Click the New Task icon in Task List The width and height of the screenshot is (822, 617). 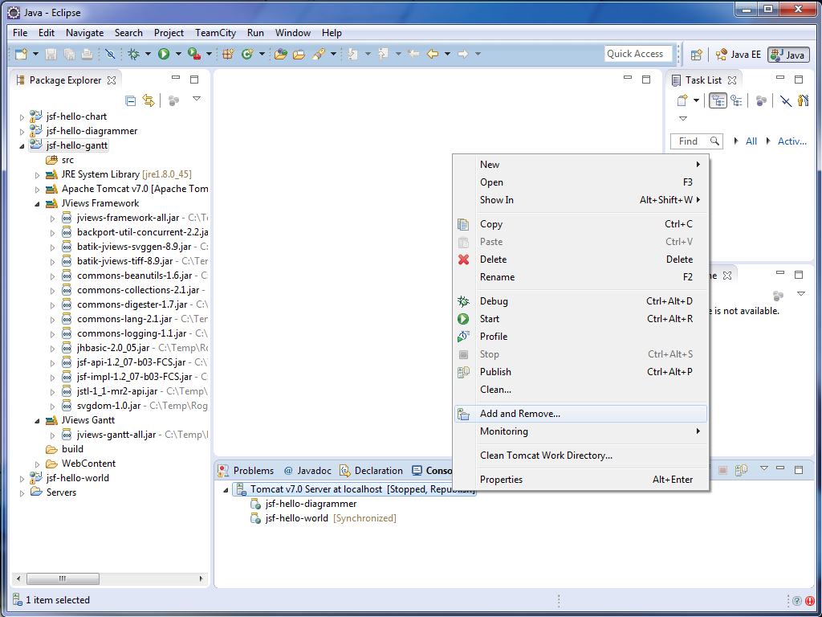click(x=682, y=100)
